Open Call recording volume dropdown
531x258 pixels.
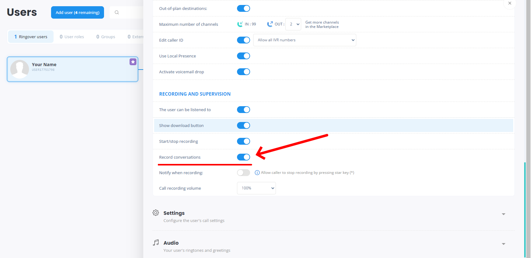[256, 188]
